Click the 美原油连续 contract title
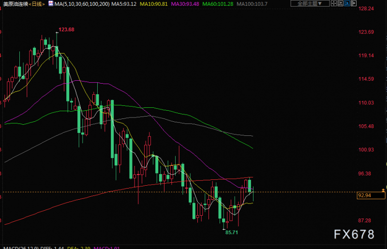 coord(15,4)
